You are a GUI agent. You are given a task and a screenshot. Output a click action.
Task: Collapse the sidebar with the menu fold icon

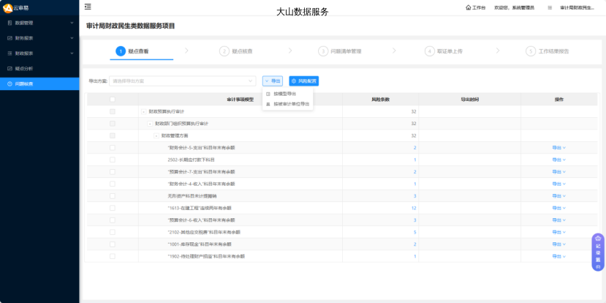pos(88,7)
